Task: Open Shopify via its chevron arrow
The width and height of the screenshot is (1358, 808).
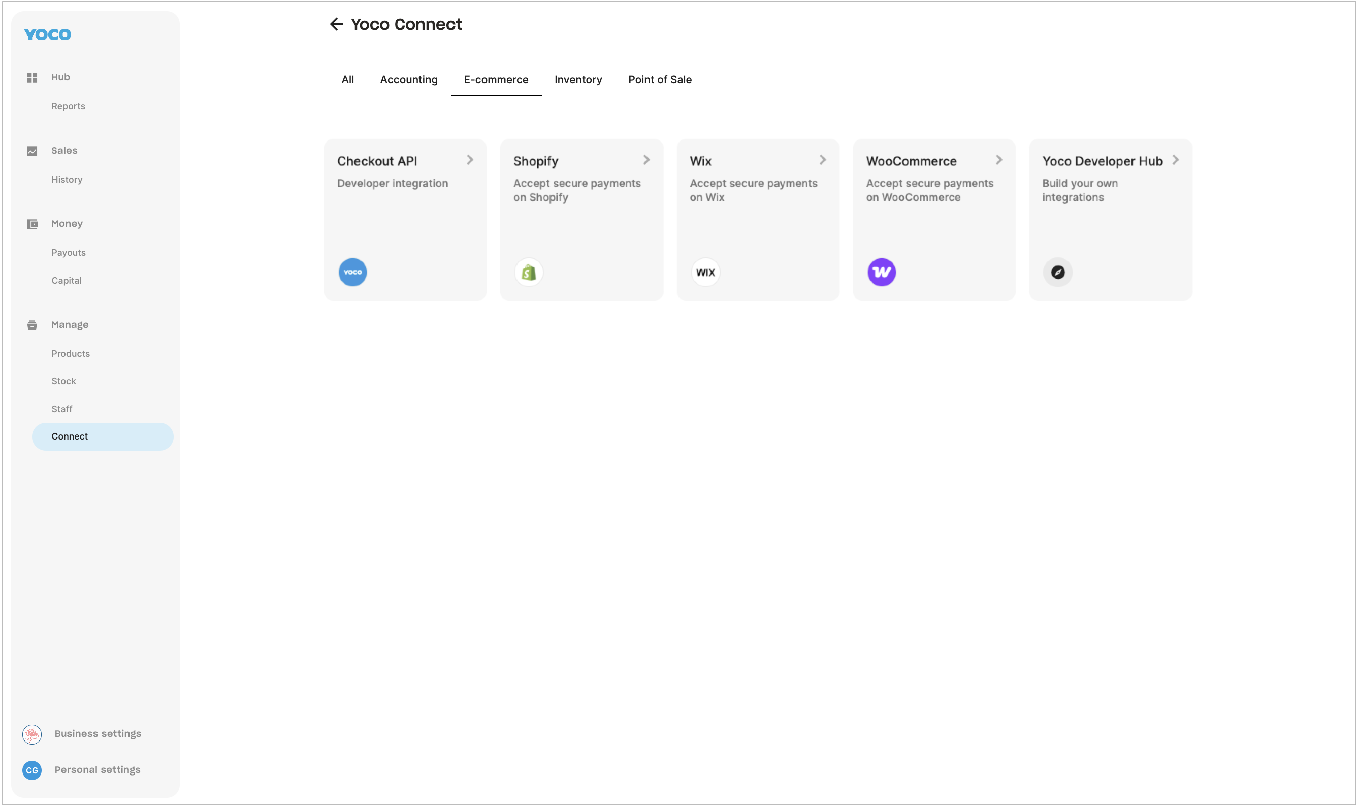Action: pyautogui.click(x=646, y=160)
